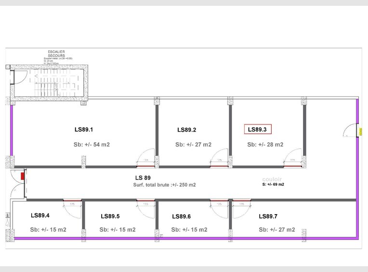Click the ESCALIER SECOURS heading
This screenshot has height=272, width=368.
click(x=56, y=53)
